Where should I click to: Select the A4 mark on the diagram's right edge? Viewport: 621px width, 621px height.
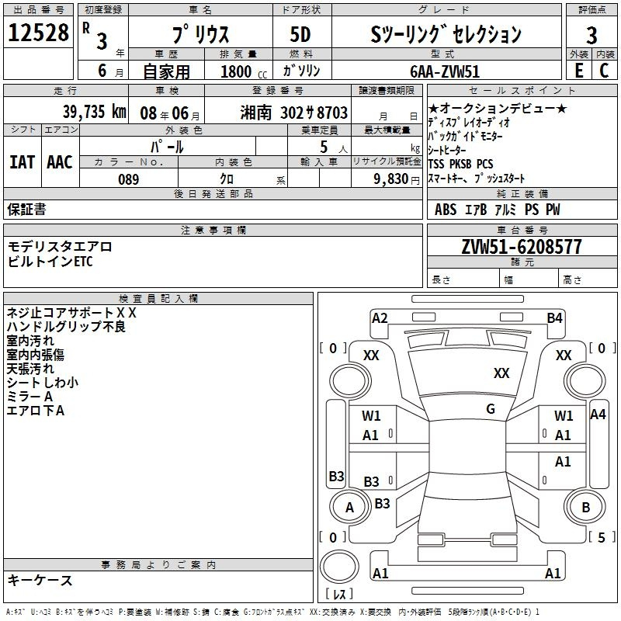(598, 415)
